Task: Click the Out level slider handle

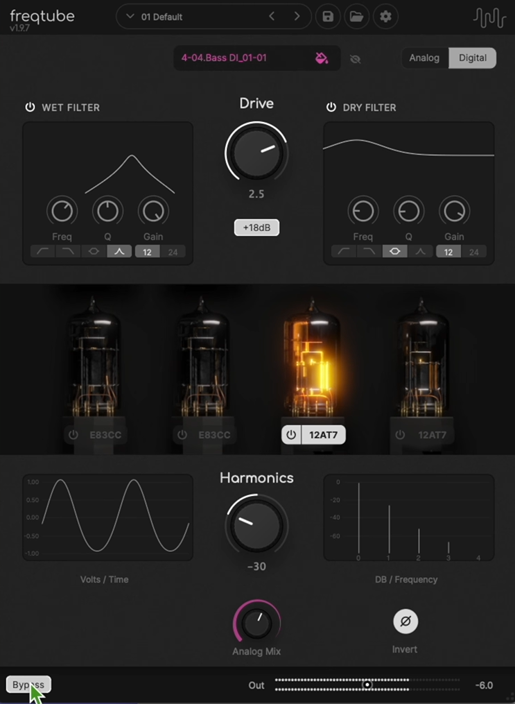Action: coord(367,685)
